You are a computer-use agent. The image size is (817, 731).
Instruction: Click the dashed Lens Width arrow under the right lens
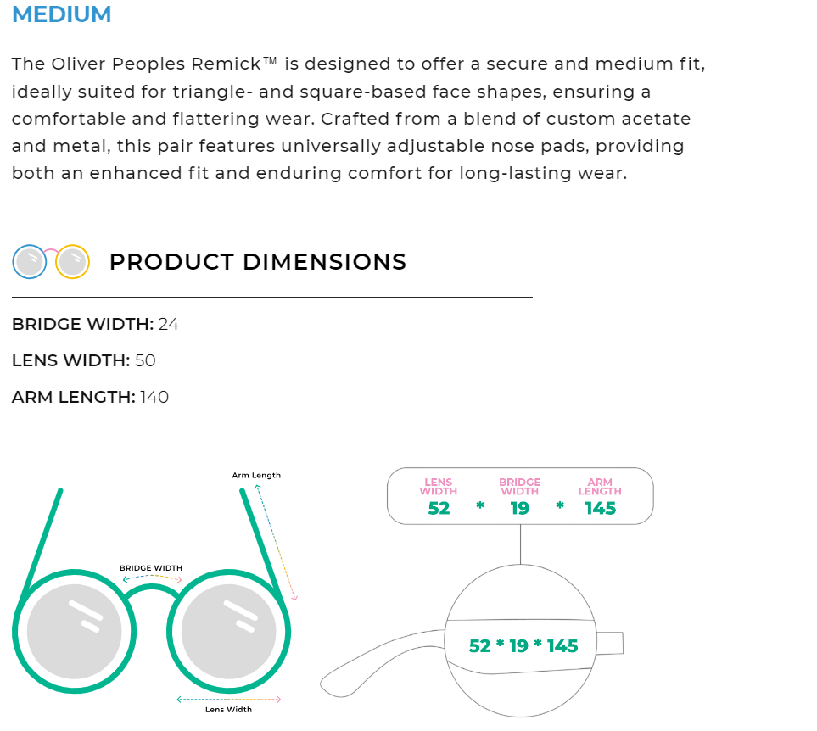228,699
